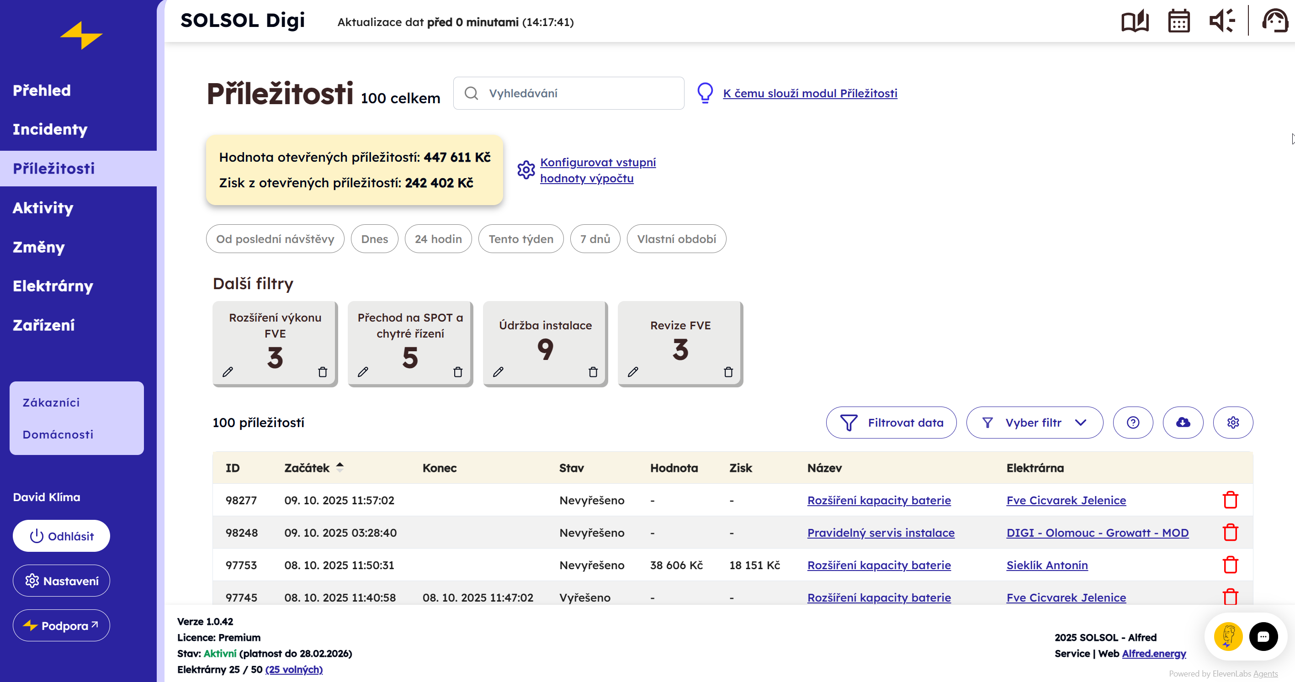Download data via cloud icon button
Image resolution: width=1295 pixels, height=682 pixels.
coord(1183,423)
